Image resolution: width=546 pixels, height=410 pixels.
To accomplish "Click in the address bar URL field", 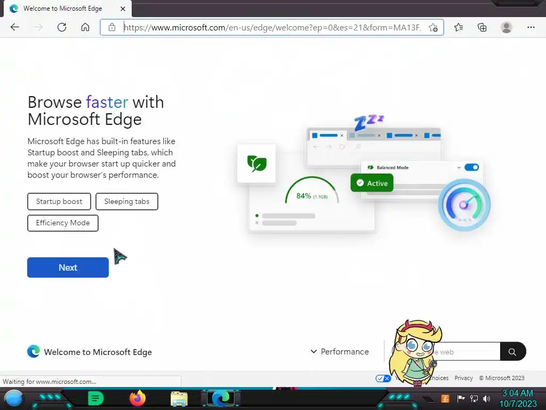I will click(272, 28).
